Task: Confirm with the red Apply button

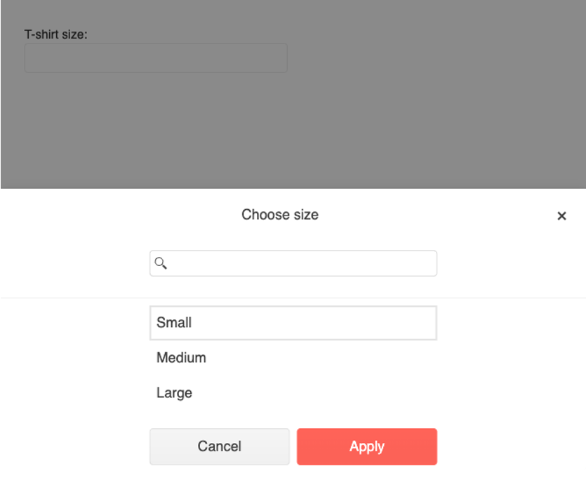Action: click(367, 446)
